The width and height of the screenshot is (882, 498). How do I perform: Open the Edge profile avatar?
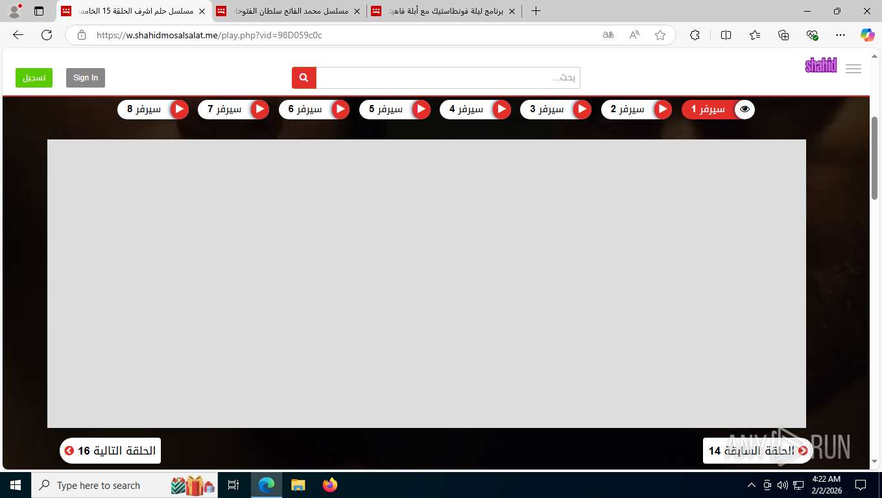click(14, 11)
